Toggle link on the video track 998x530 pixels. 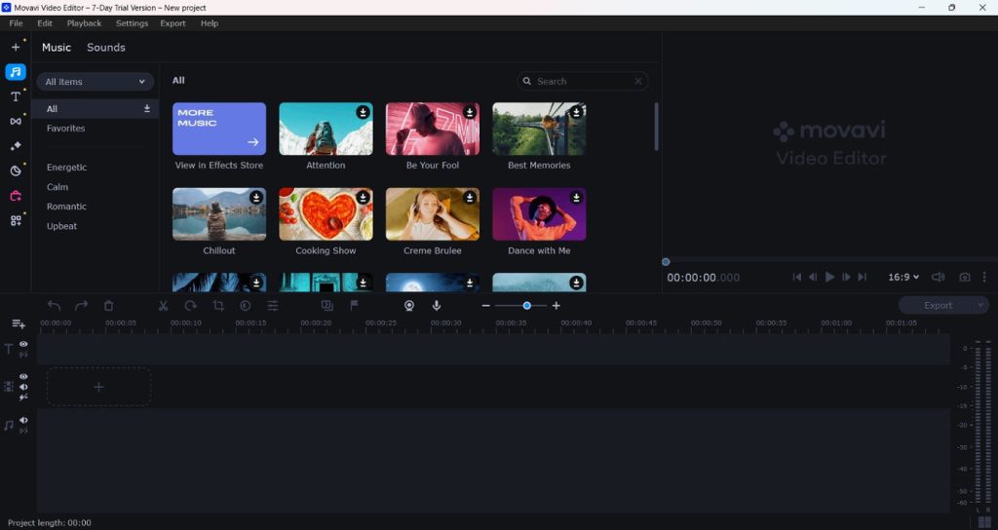[x=23, y=397]
